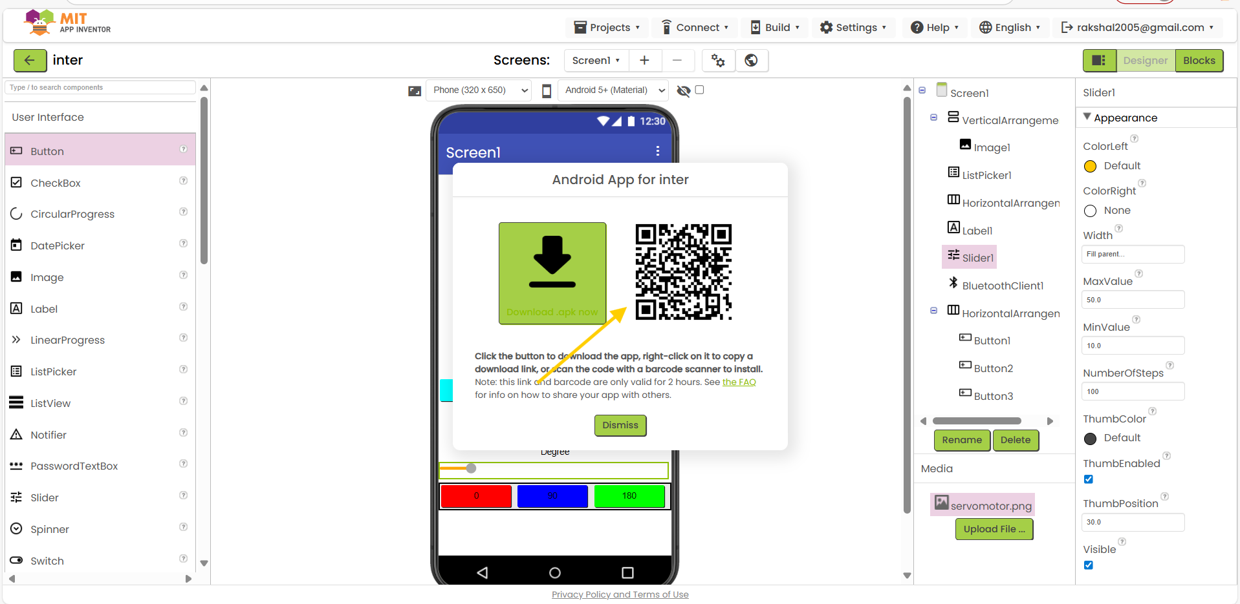This screenshot has width=1240, height=604.
Task: Open the Build menu
Action: pyautogui.click(x=775, y=27)
